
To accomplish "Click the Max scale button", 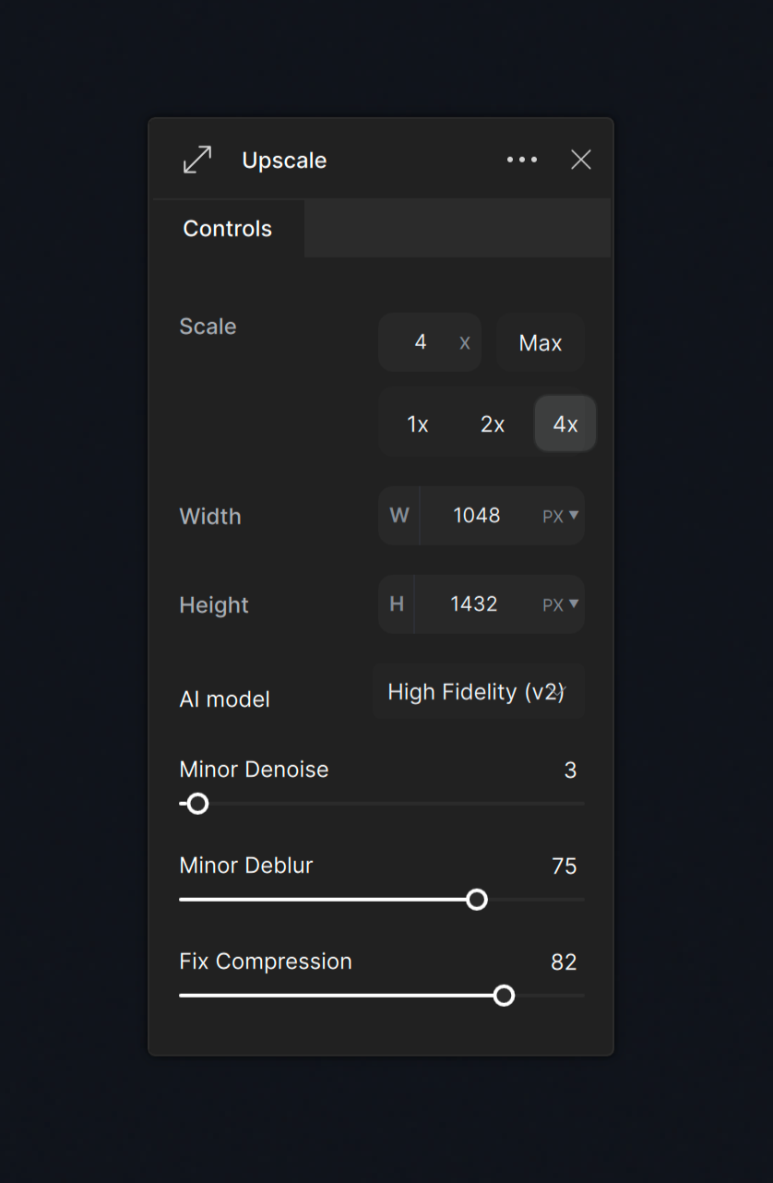I will click(541, 342).
